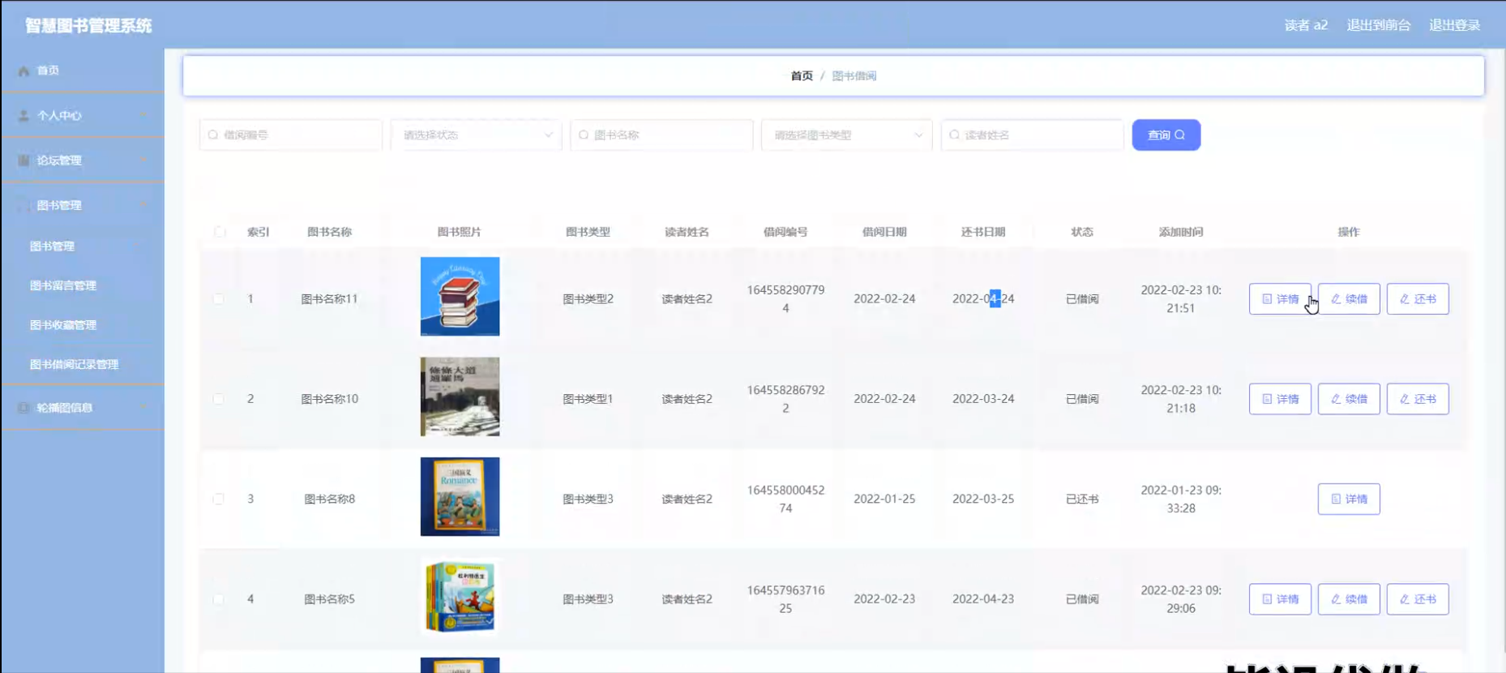Viewport: 1506px width, 673px height.
Task: Click the return date 2022-03-25 cell
Action: pyautogui.click(x=983, y=499)
